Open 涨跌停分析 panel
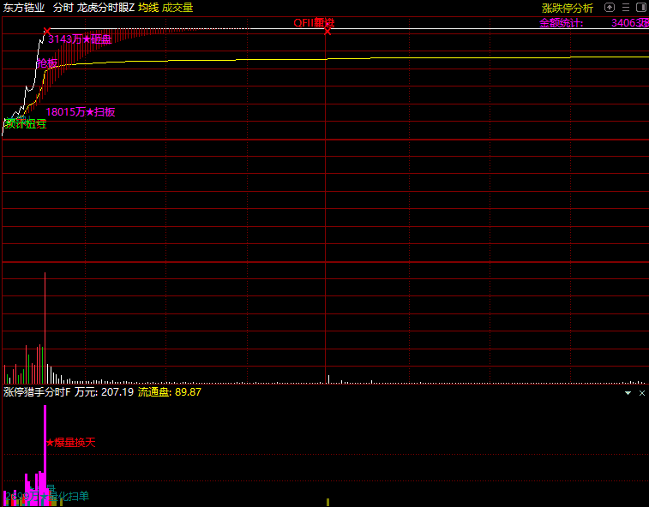649x507 pixels. tap(567, 8)
